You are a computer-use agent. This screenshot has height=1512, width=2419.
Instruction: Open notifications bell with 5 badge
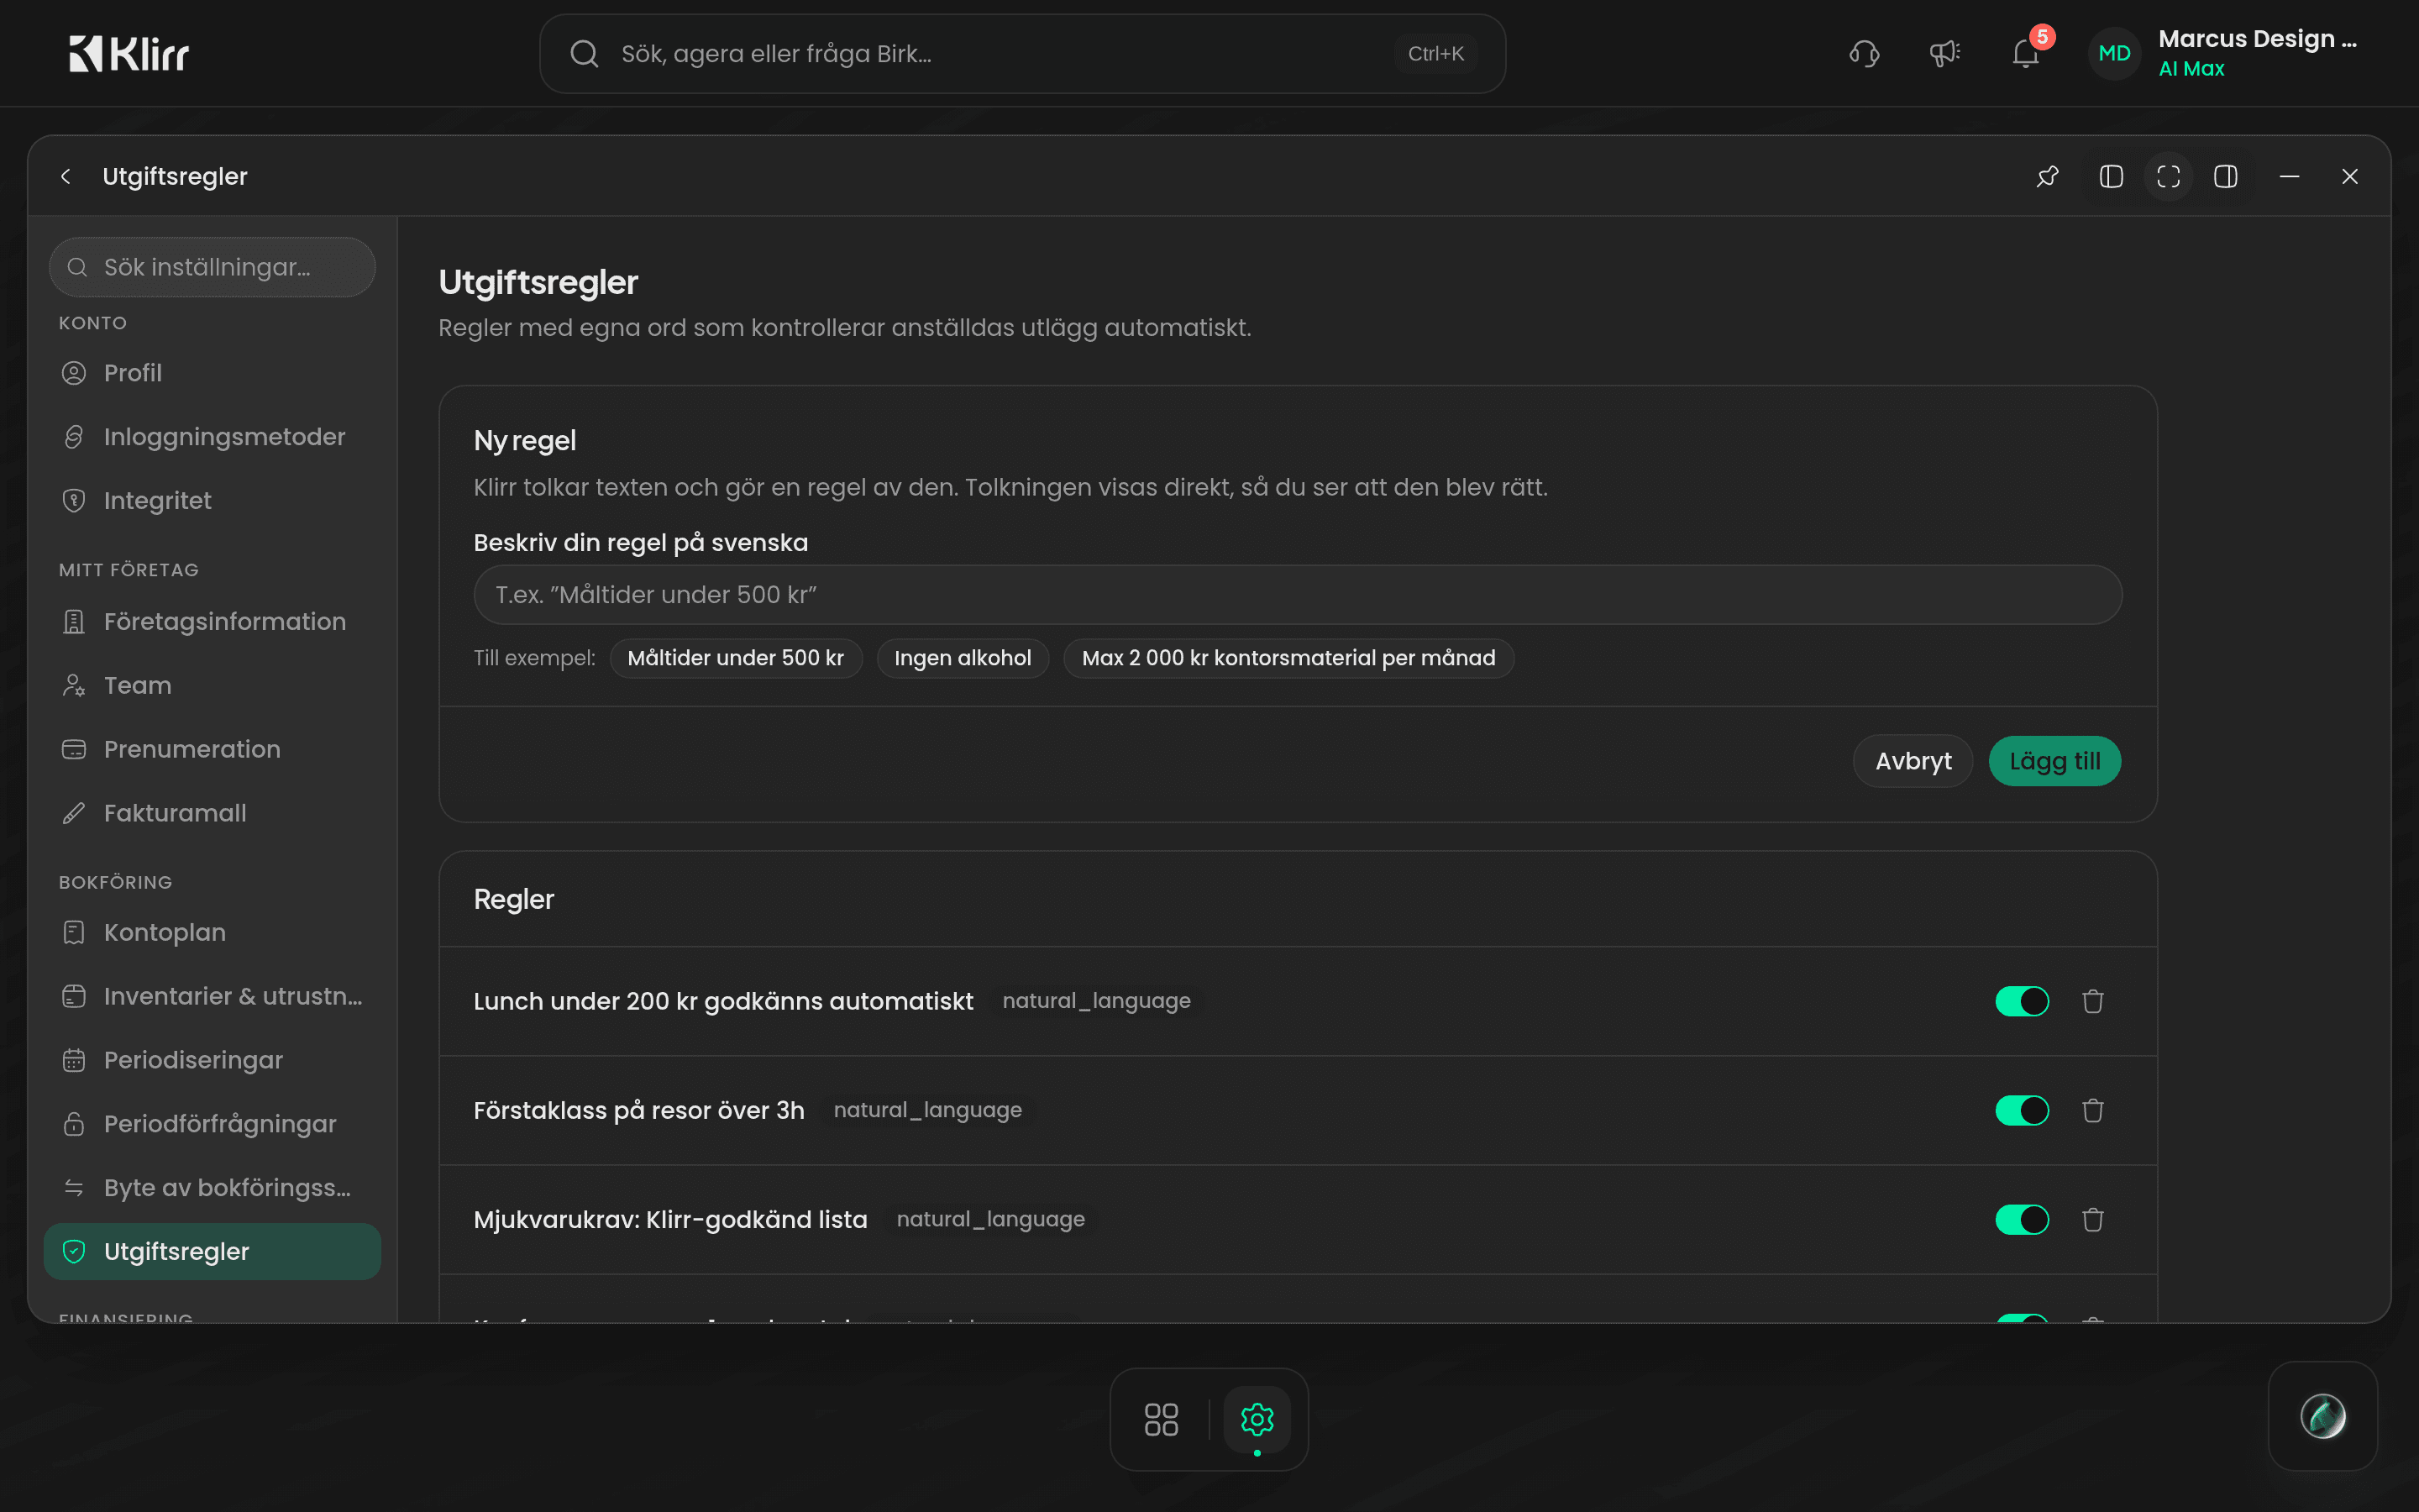2026,53
